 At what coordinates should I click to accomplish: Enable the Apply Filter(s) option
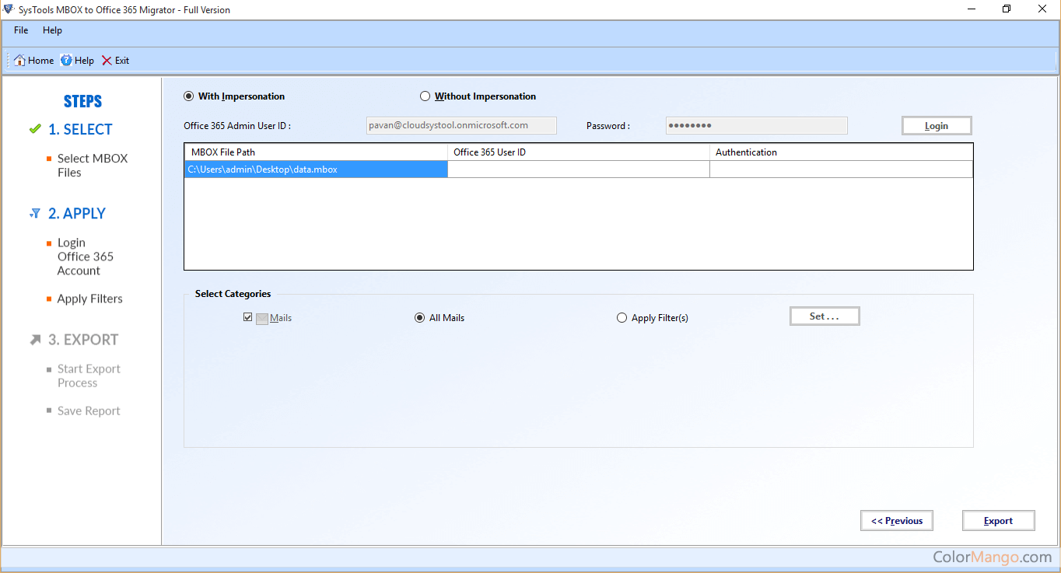tap(622, 317)
